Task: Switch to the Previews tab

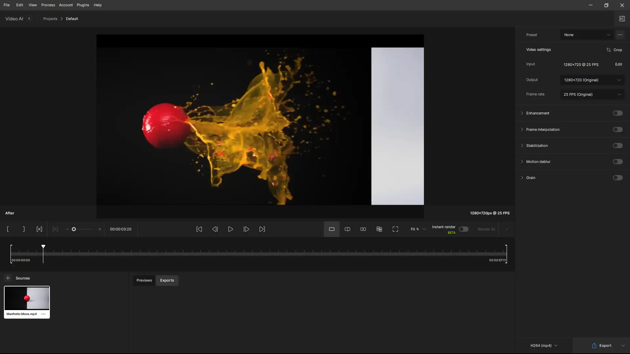Action: tap(144, 280)
